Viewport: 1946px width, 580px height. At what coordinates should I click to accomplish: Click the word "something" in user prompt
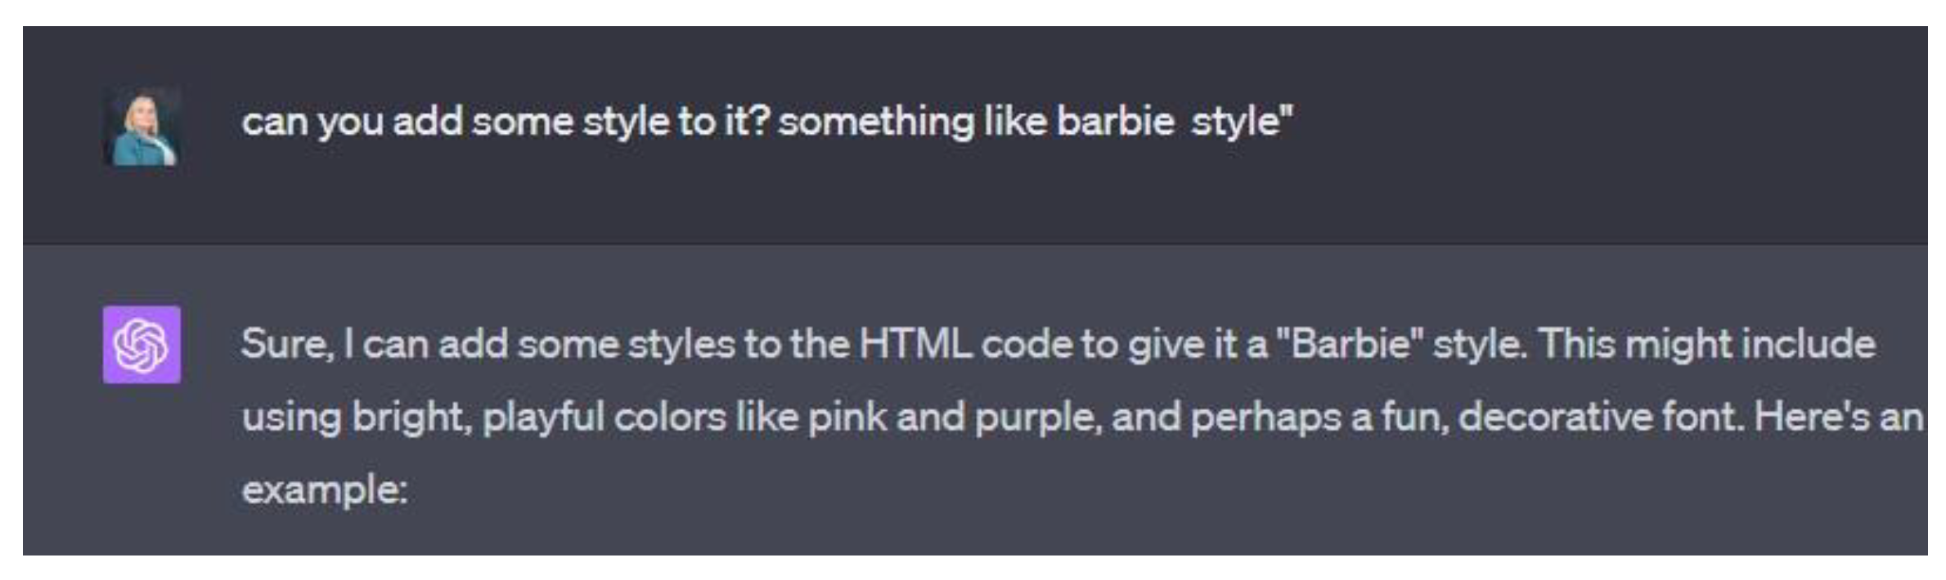[875, 122]
